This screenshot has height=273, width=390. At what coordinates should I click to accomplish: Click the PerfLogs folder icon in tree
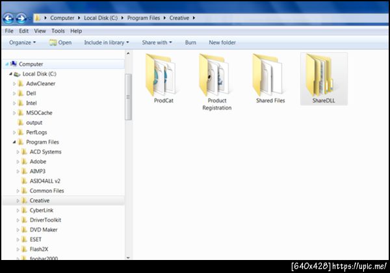pyautogui.click(x=21, y=132)
